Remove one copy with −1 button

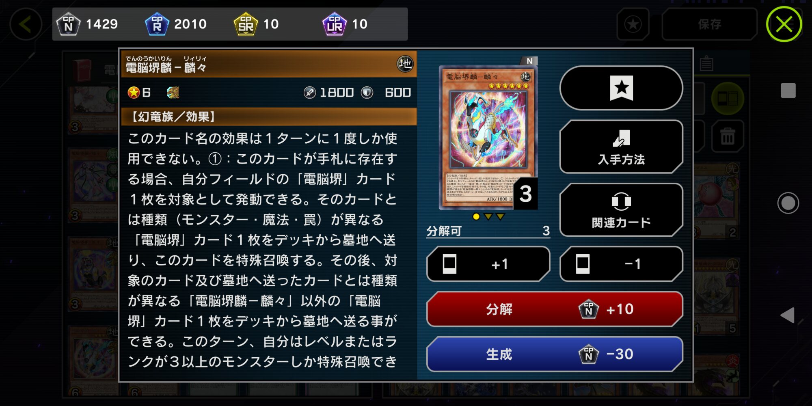(621, 264)
